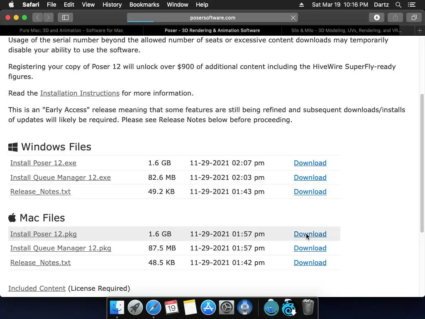Open the Bookmarks menu
This screenshot has width=425, height=319.
tap(144, 5)
